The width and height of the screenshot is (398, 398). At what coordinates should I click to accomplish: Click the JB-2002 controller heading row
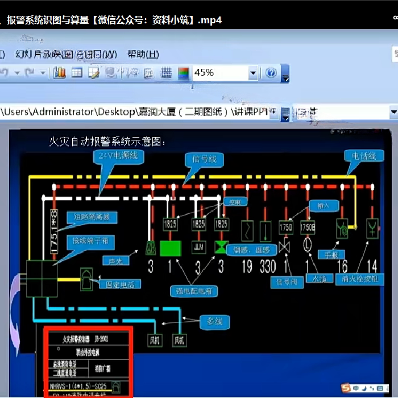point(89,339)
